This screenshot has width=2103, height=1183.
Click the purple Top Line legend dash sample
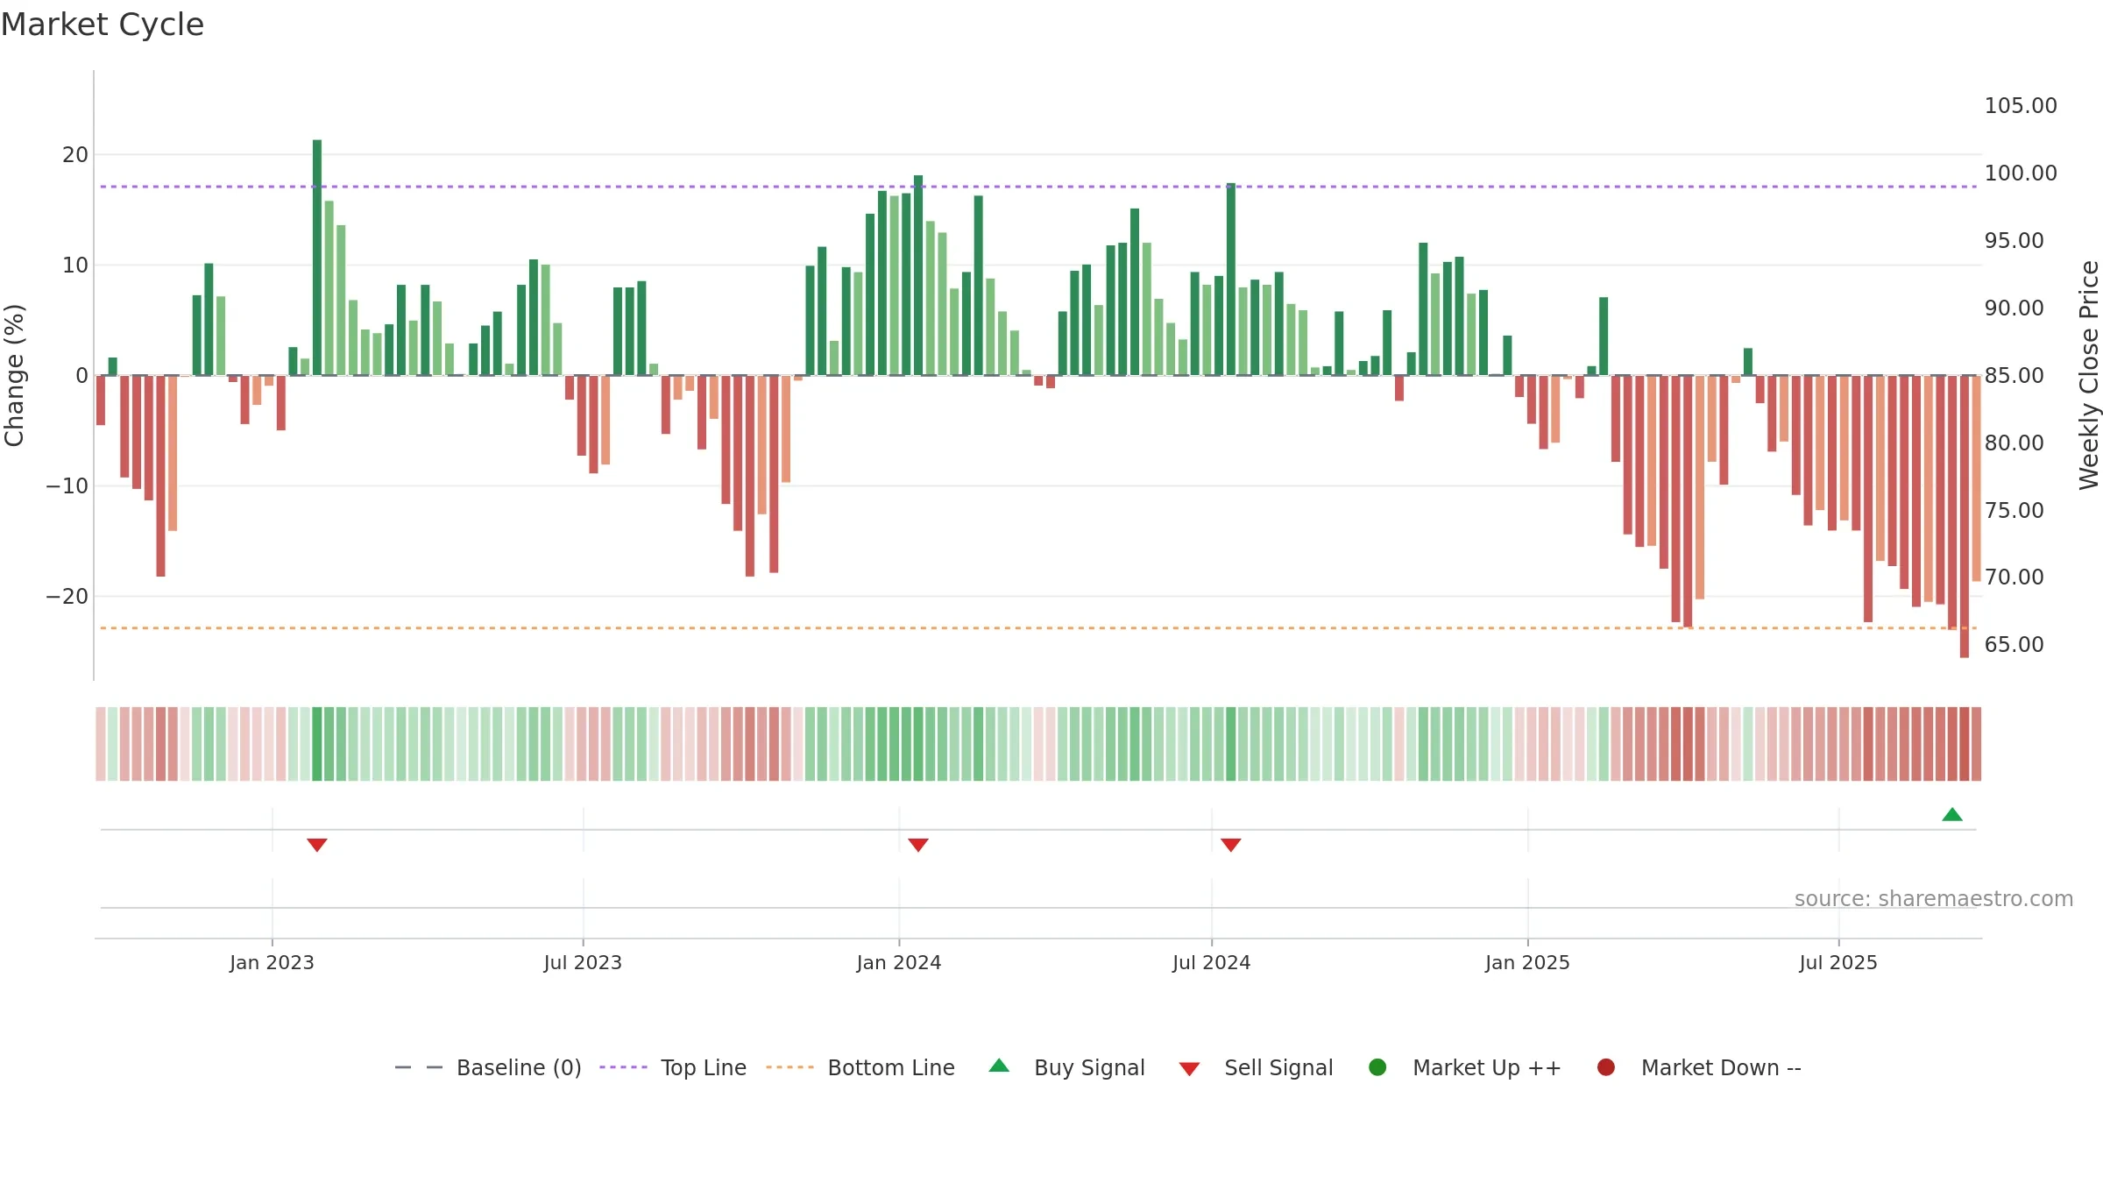tap(623, 1067)
